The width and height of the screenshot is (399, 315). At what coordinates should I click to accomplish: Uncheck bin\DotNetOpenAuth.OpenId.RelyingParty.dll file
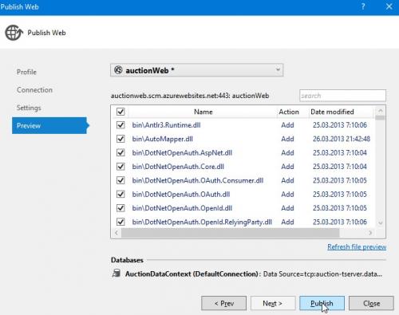pos(120,222)
